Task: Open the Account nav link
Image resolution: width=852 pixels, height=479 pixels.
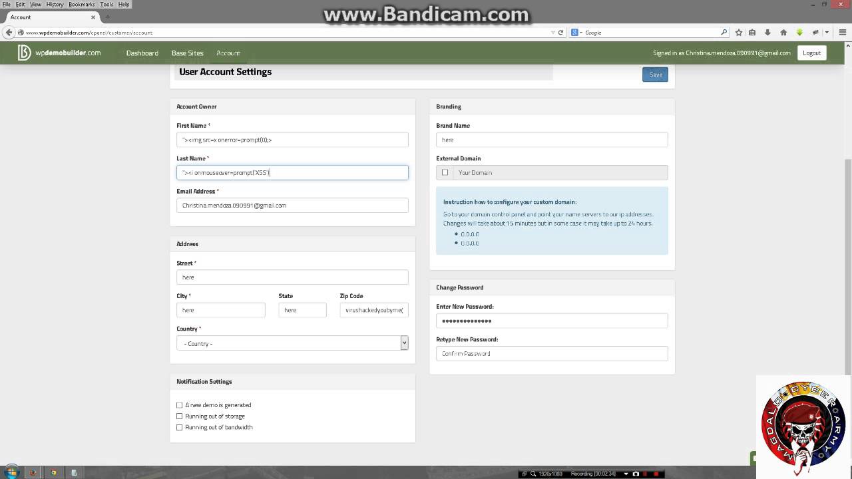Action: 228,53
